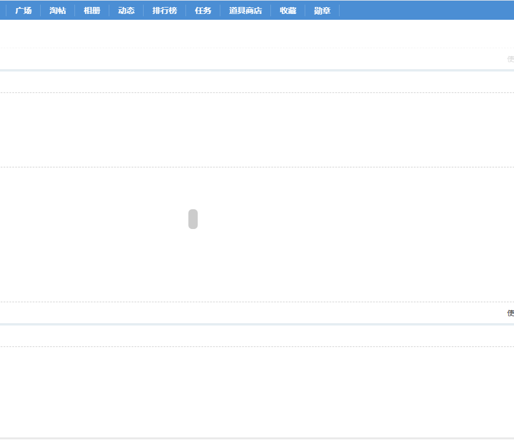This screenshot has width=514, height=440.
Task: Switch to the 动态 feed tab
Action: point(126,10)
